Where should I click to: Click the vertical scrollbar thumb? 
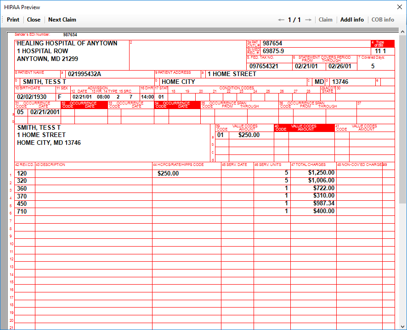pyautogui.click(x=402, y=119)
